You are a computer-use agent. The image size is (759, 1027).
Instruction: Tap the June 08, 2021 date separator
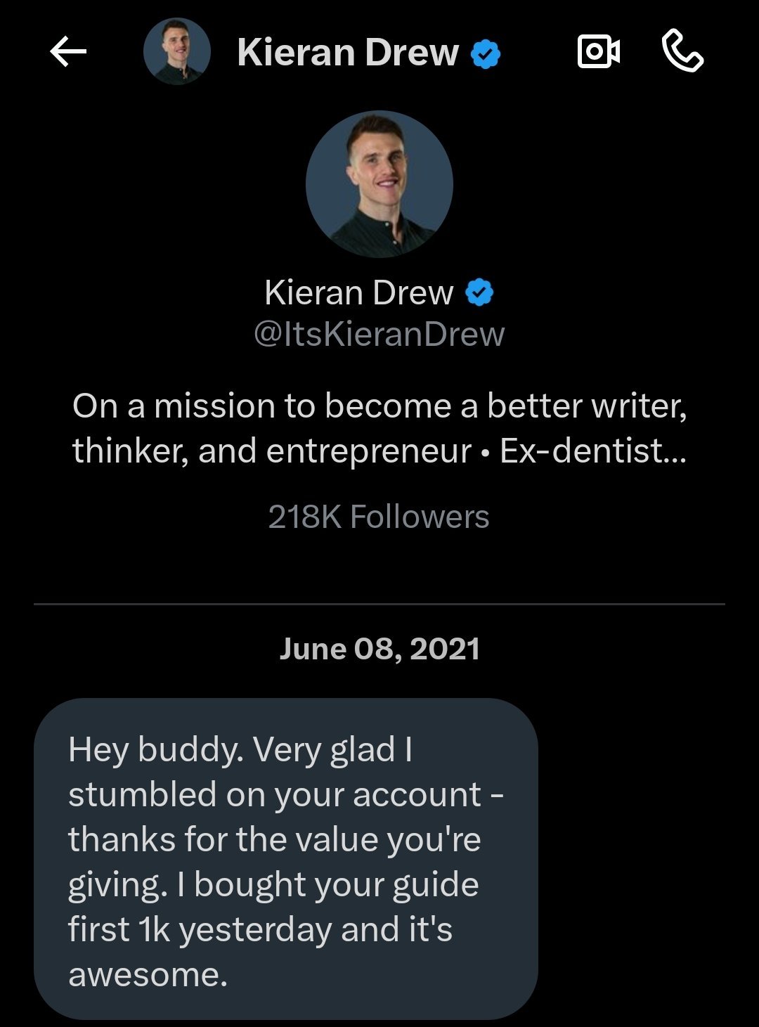point(379,648)
